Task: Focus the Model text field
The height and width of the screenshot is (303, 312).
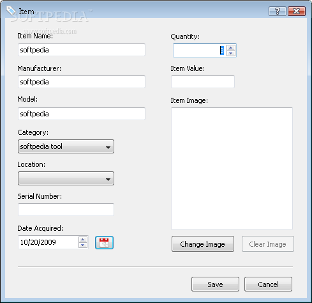Action: click(82, 114)
